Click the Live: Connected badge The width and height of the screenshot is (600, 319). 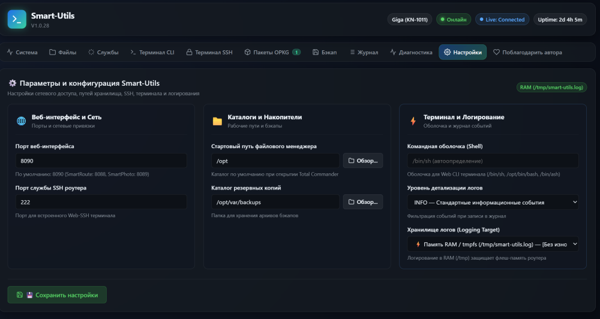[x=502, y=19]
